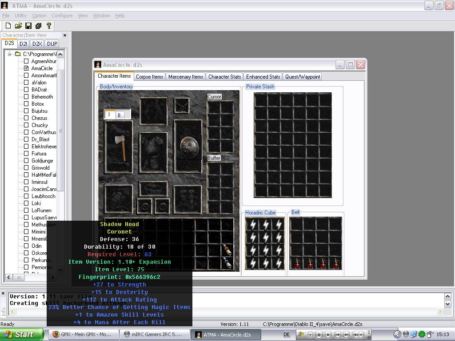Check the Bujutsu checkbox

click(26, 111)
